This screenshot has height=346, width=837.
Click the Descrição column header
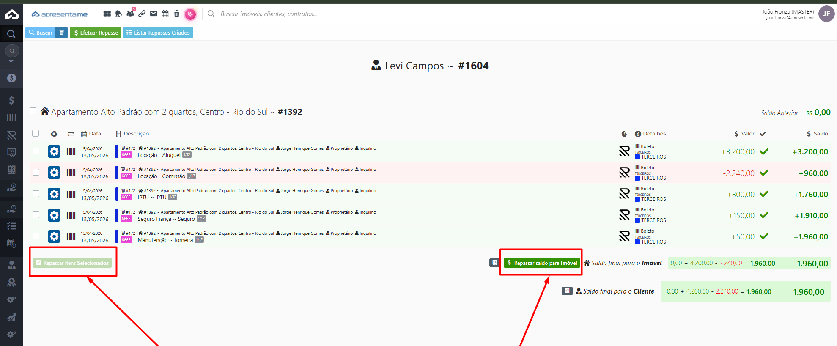coord(132,134)
